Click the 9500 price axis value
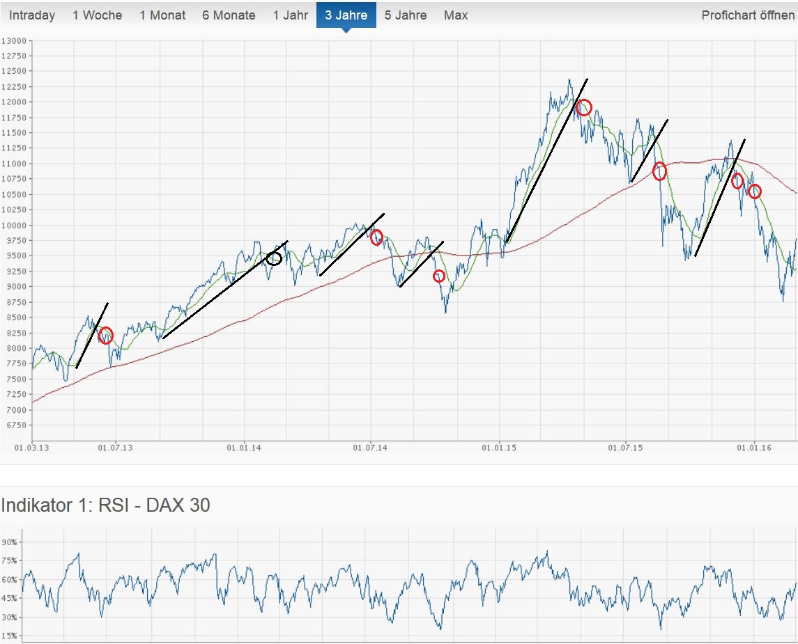Image resolution: width=798 pixels, height=644 pixels. click(x=16, y=256)
